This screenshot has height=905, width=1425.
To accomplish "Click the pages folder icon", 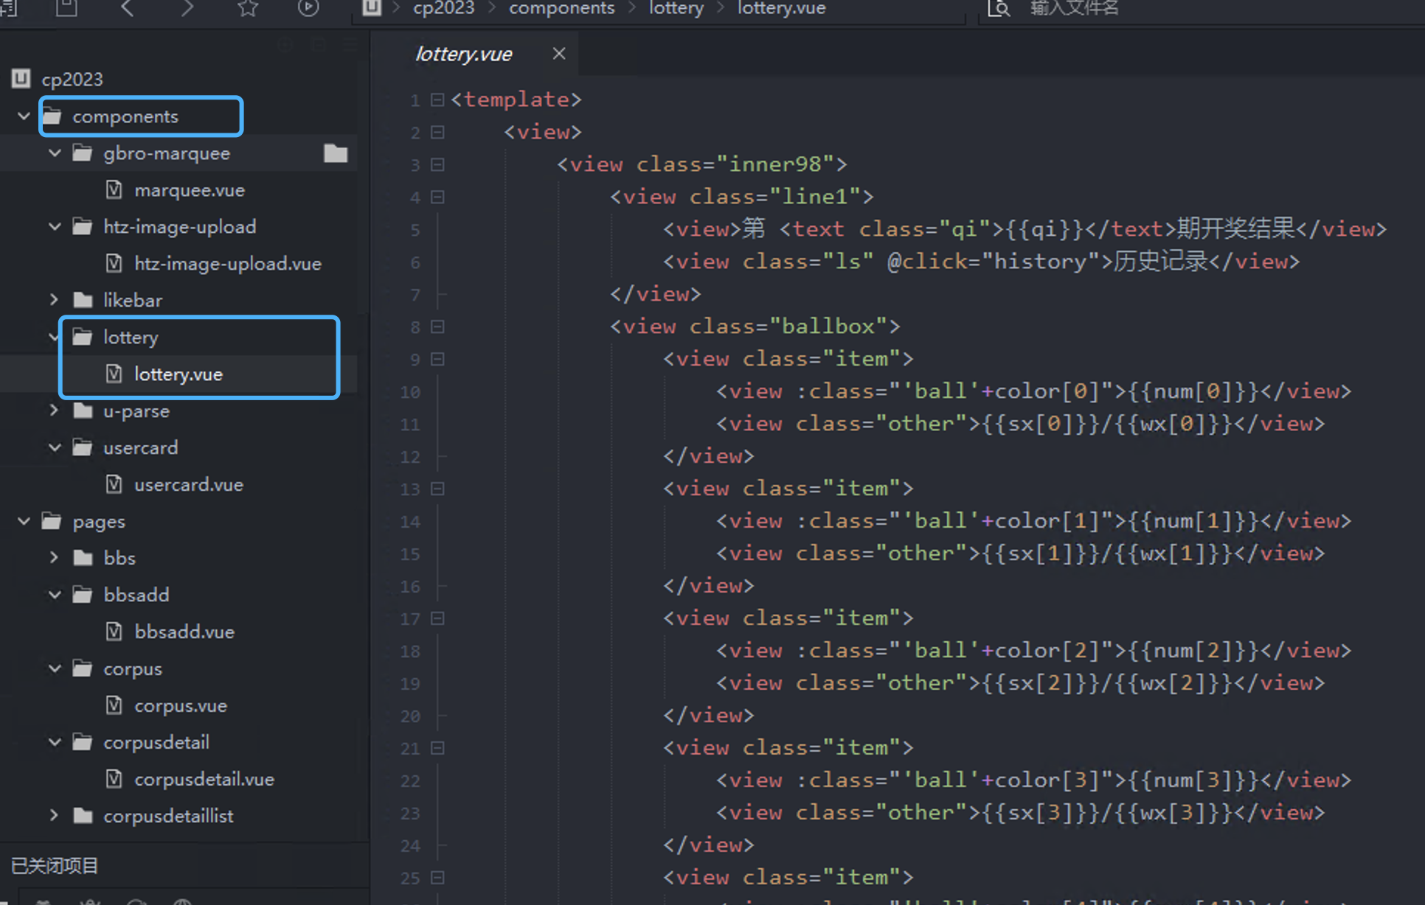I will coord(52,521).
